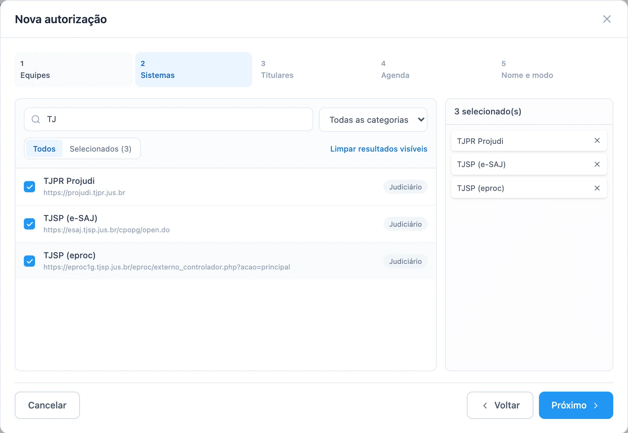
Task: Open step 4 Agenda
Action: pyautogui.click(x=434, y=69)
